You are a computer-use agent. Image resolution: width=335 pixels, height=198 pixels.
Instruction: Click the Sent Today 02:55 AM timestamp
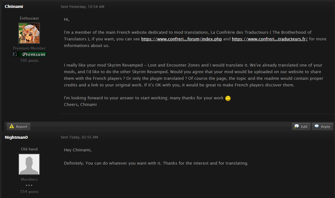79,137
